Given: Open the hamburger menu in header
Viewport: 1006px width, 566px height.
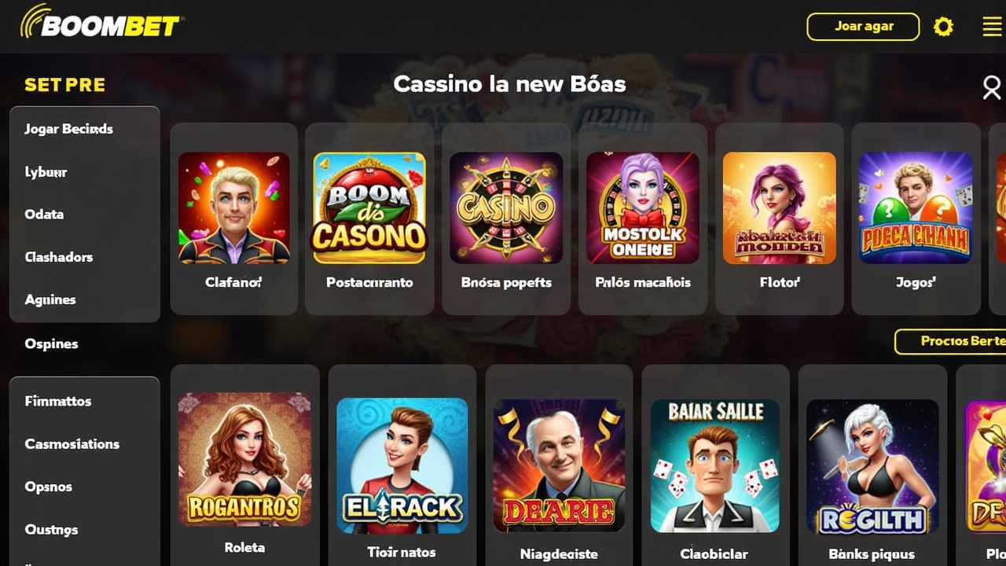Looking at the screenshot, I should tap(992, 27).
